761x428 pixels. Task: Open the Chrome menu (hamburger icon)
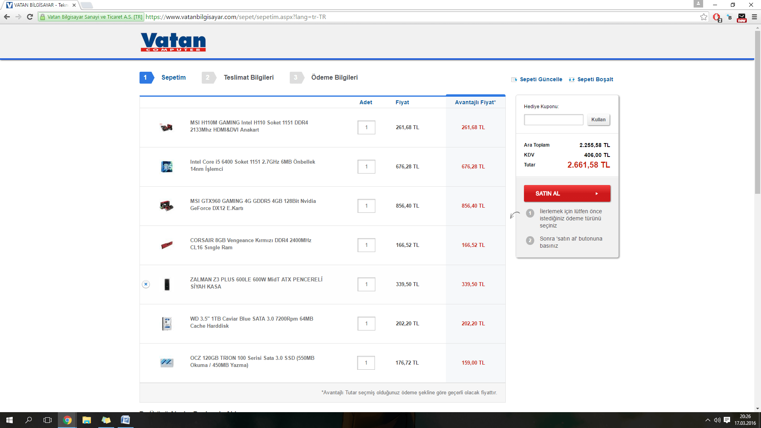(x=754, y=17)
